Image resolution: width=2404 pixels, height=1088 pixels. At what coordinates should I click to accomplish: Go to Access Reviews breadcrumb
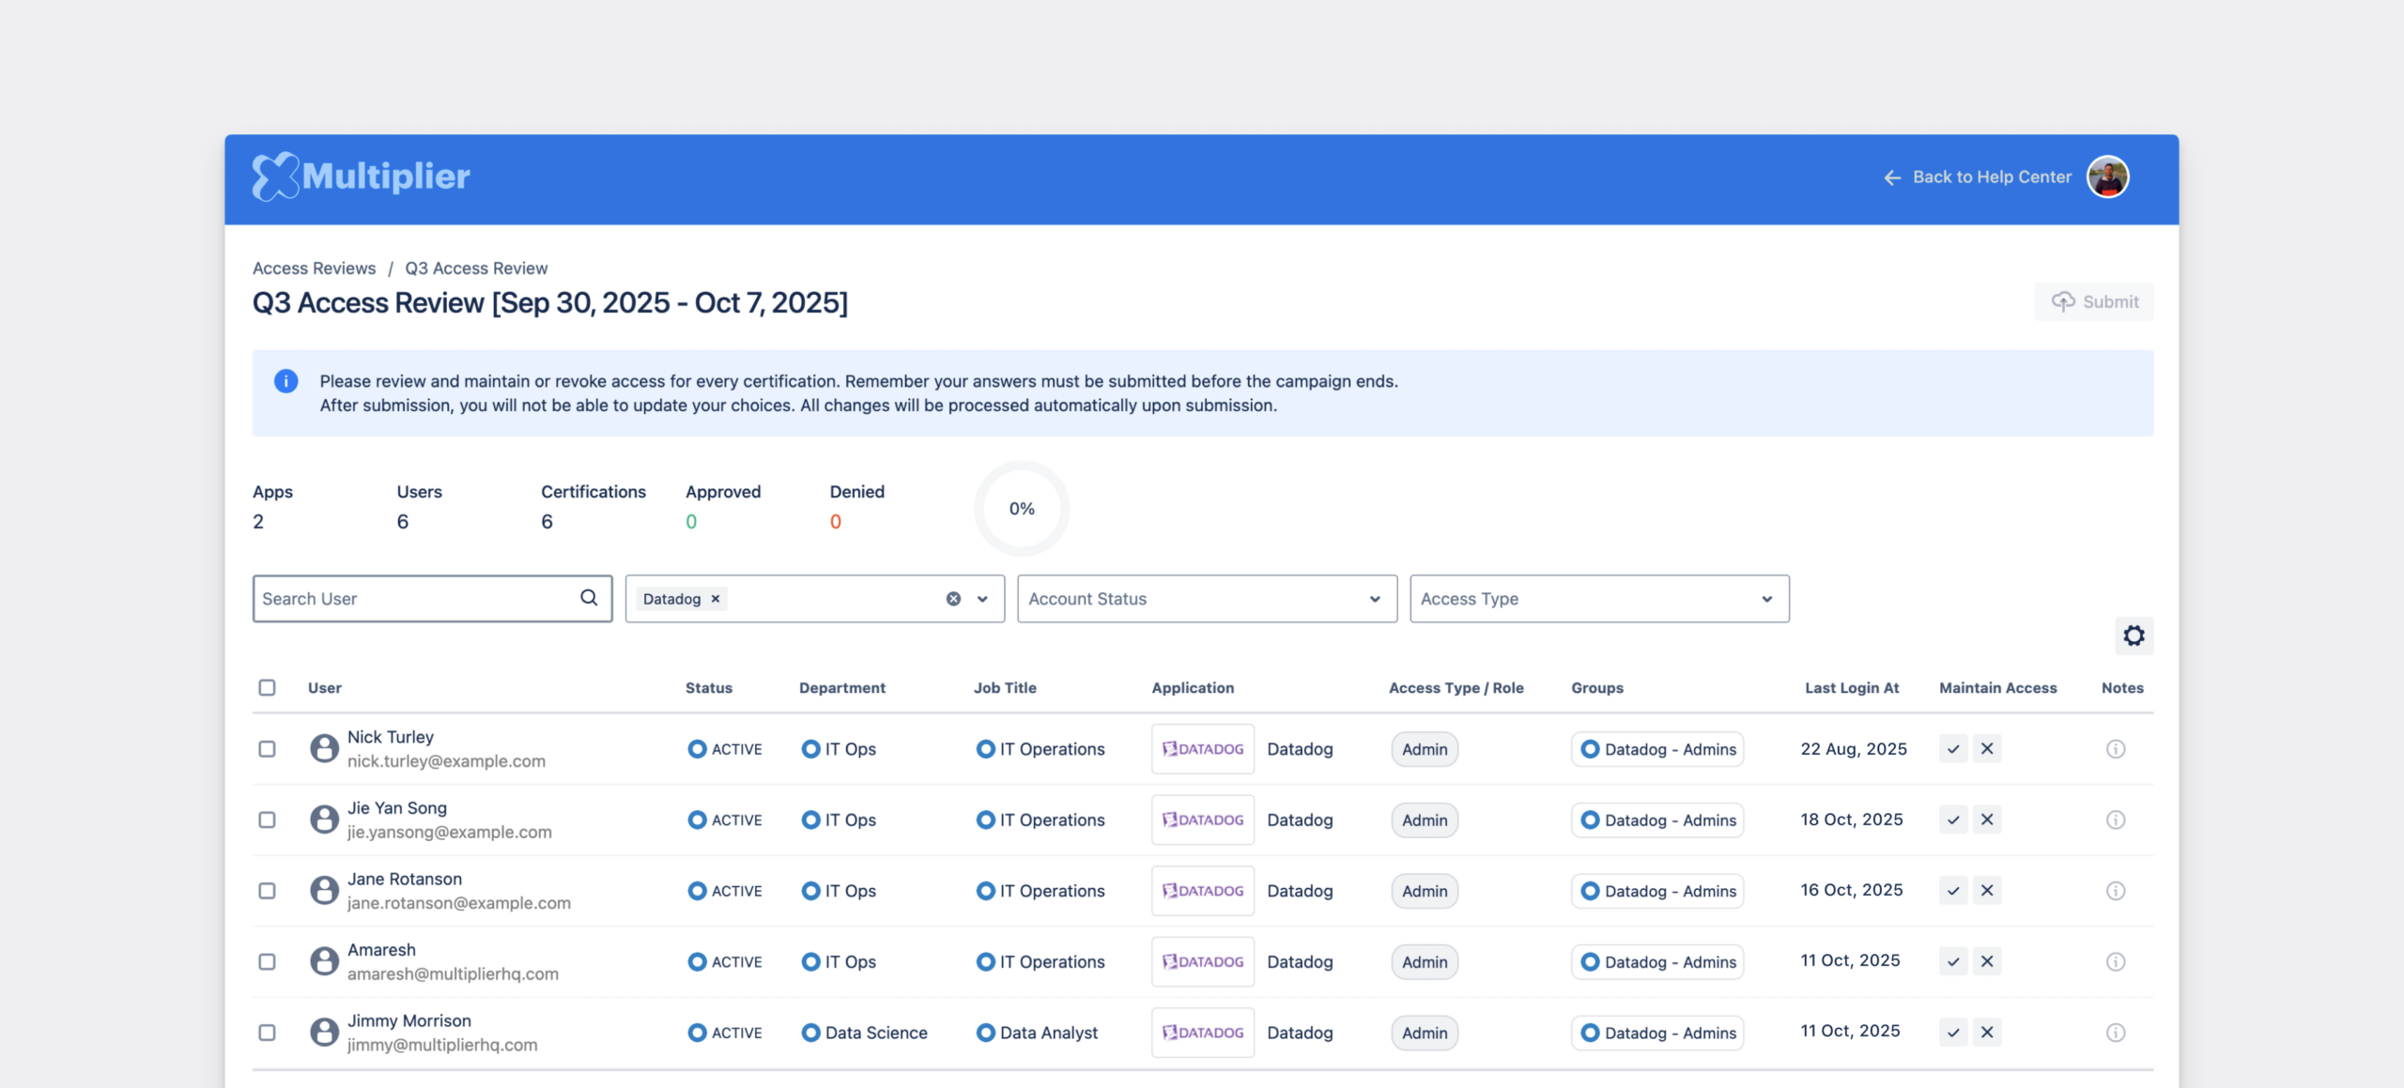[314, 268]
